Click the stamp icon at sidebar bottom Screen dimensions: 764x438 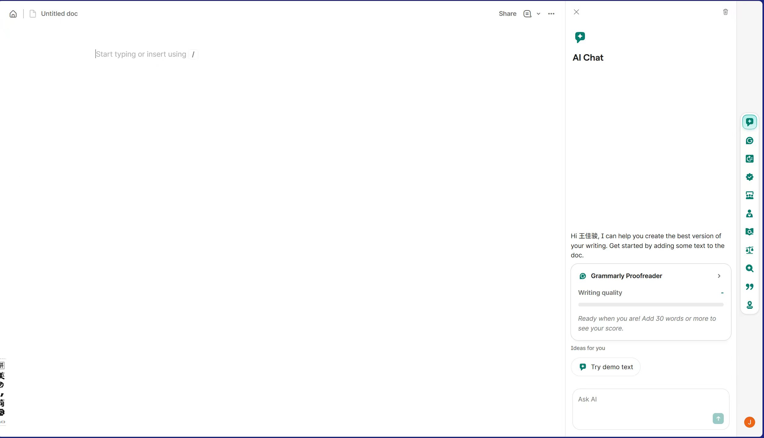tap(749, 305)
